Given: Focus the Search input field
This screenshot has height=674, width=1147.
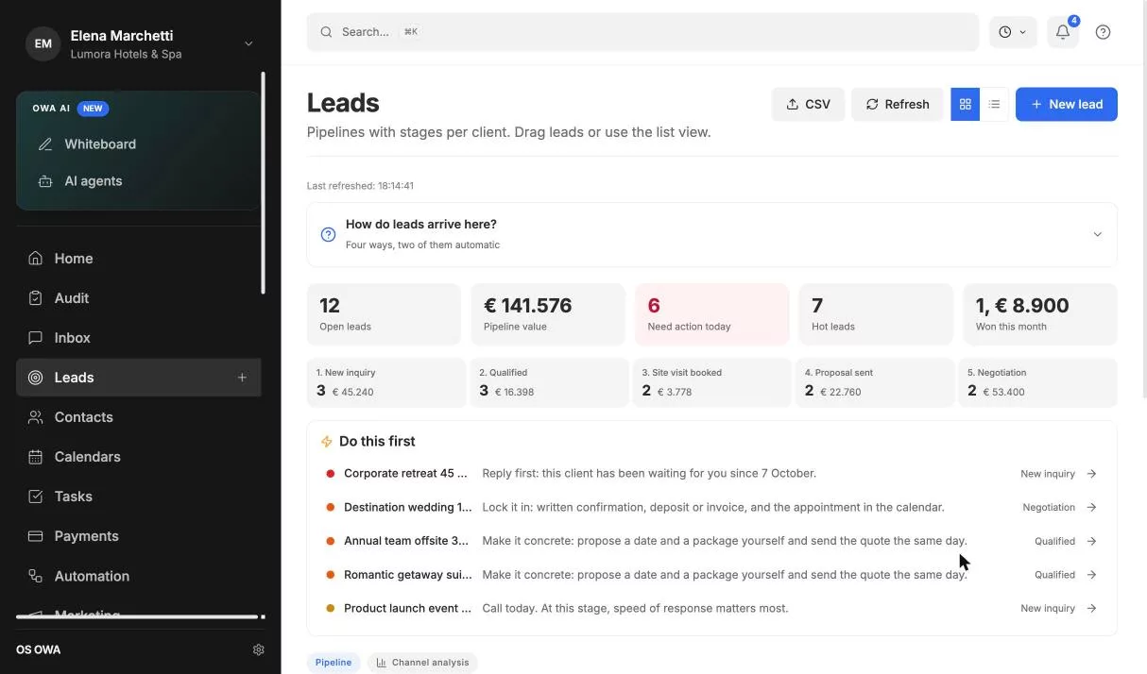Looking at the screenshot, I should click(642, 32).
